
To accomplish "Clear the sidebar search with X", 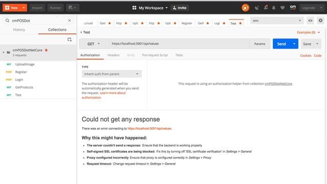I will (69, 20).
